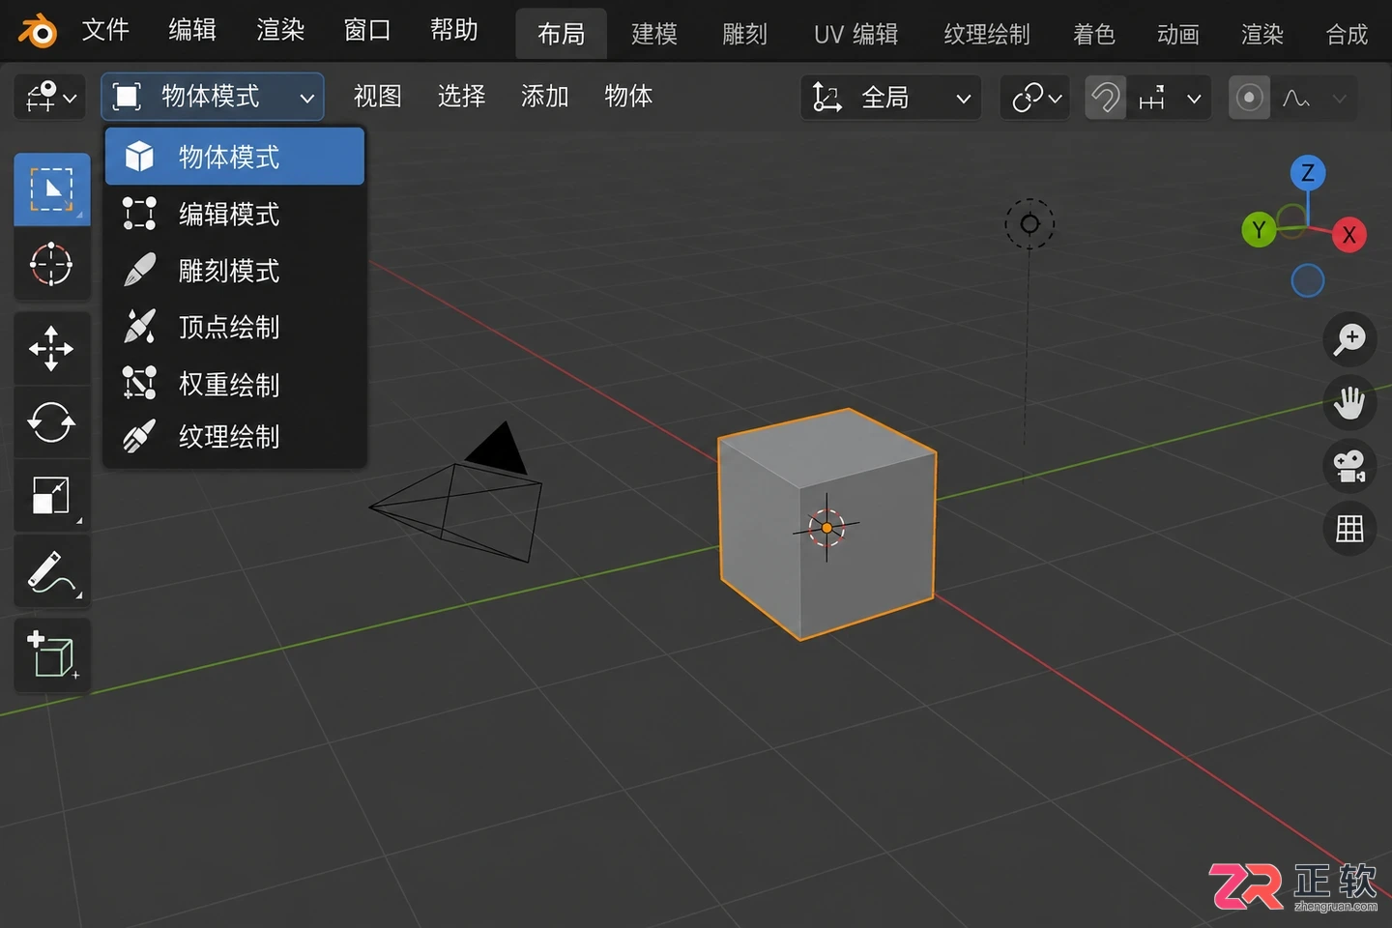
Task: Switch to the 合成 workspace tab
Action: [1347, 34]
